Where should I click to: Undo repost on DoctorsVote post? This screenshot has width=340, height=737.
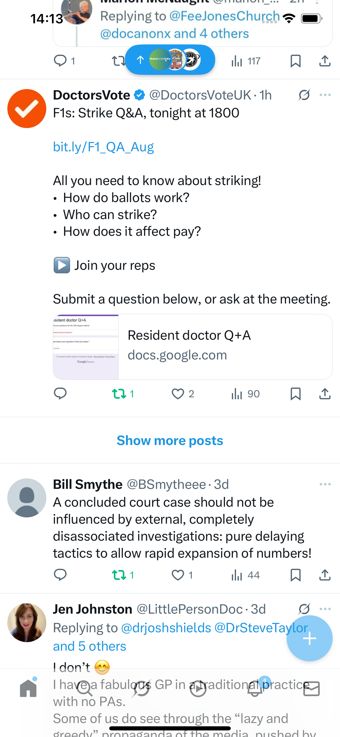click(x=119, y=394)
